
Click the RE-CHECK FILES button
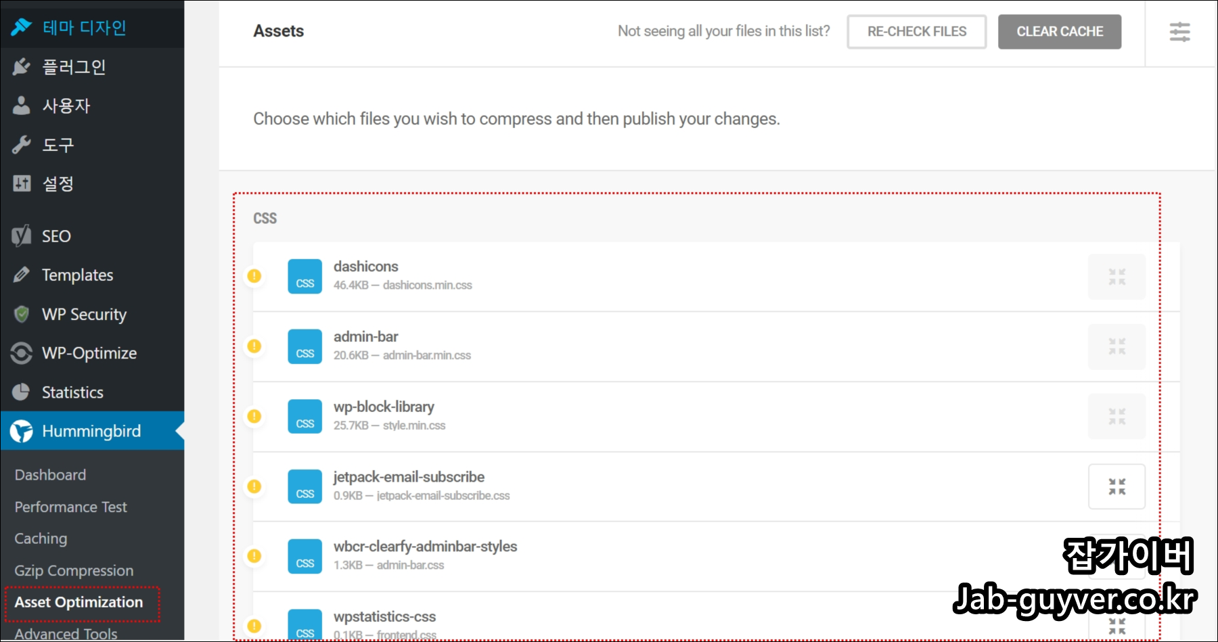click(917, 32)
